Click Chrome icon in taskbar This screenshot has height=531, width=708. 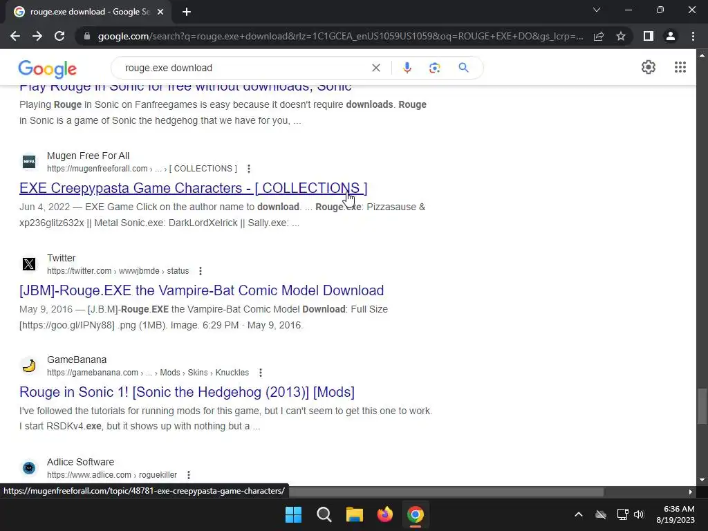point(416,514)
